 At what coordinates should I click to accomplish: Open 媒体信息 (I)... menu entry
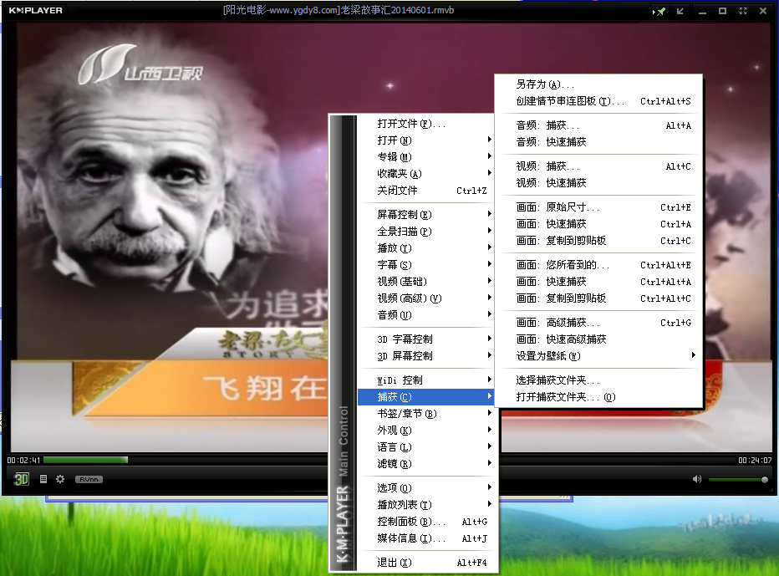point(411,538)
